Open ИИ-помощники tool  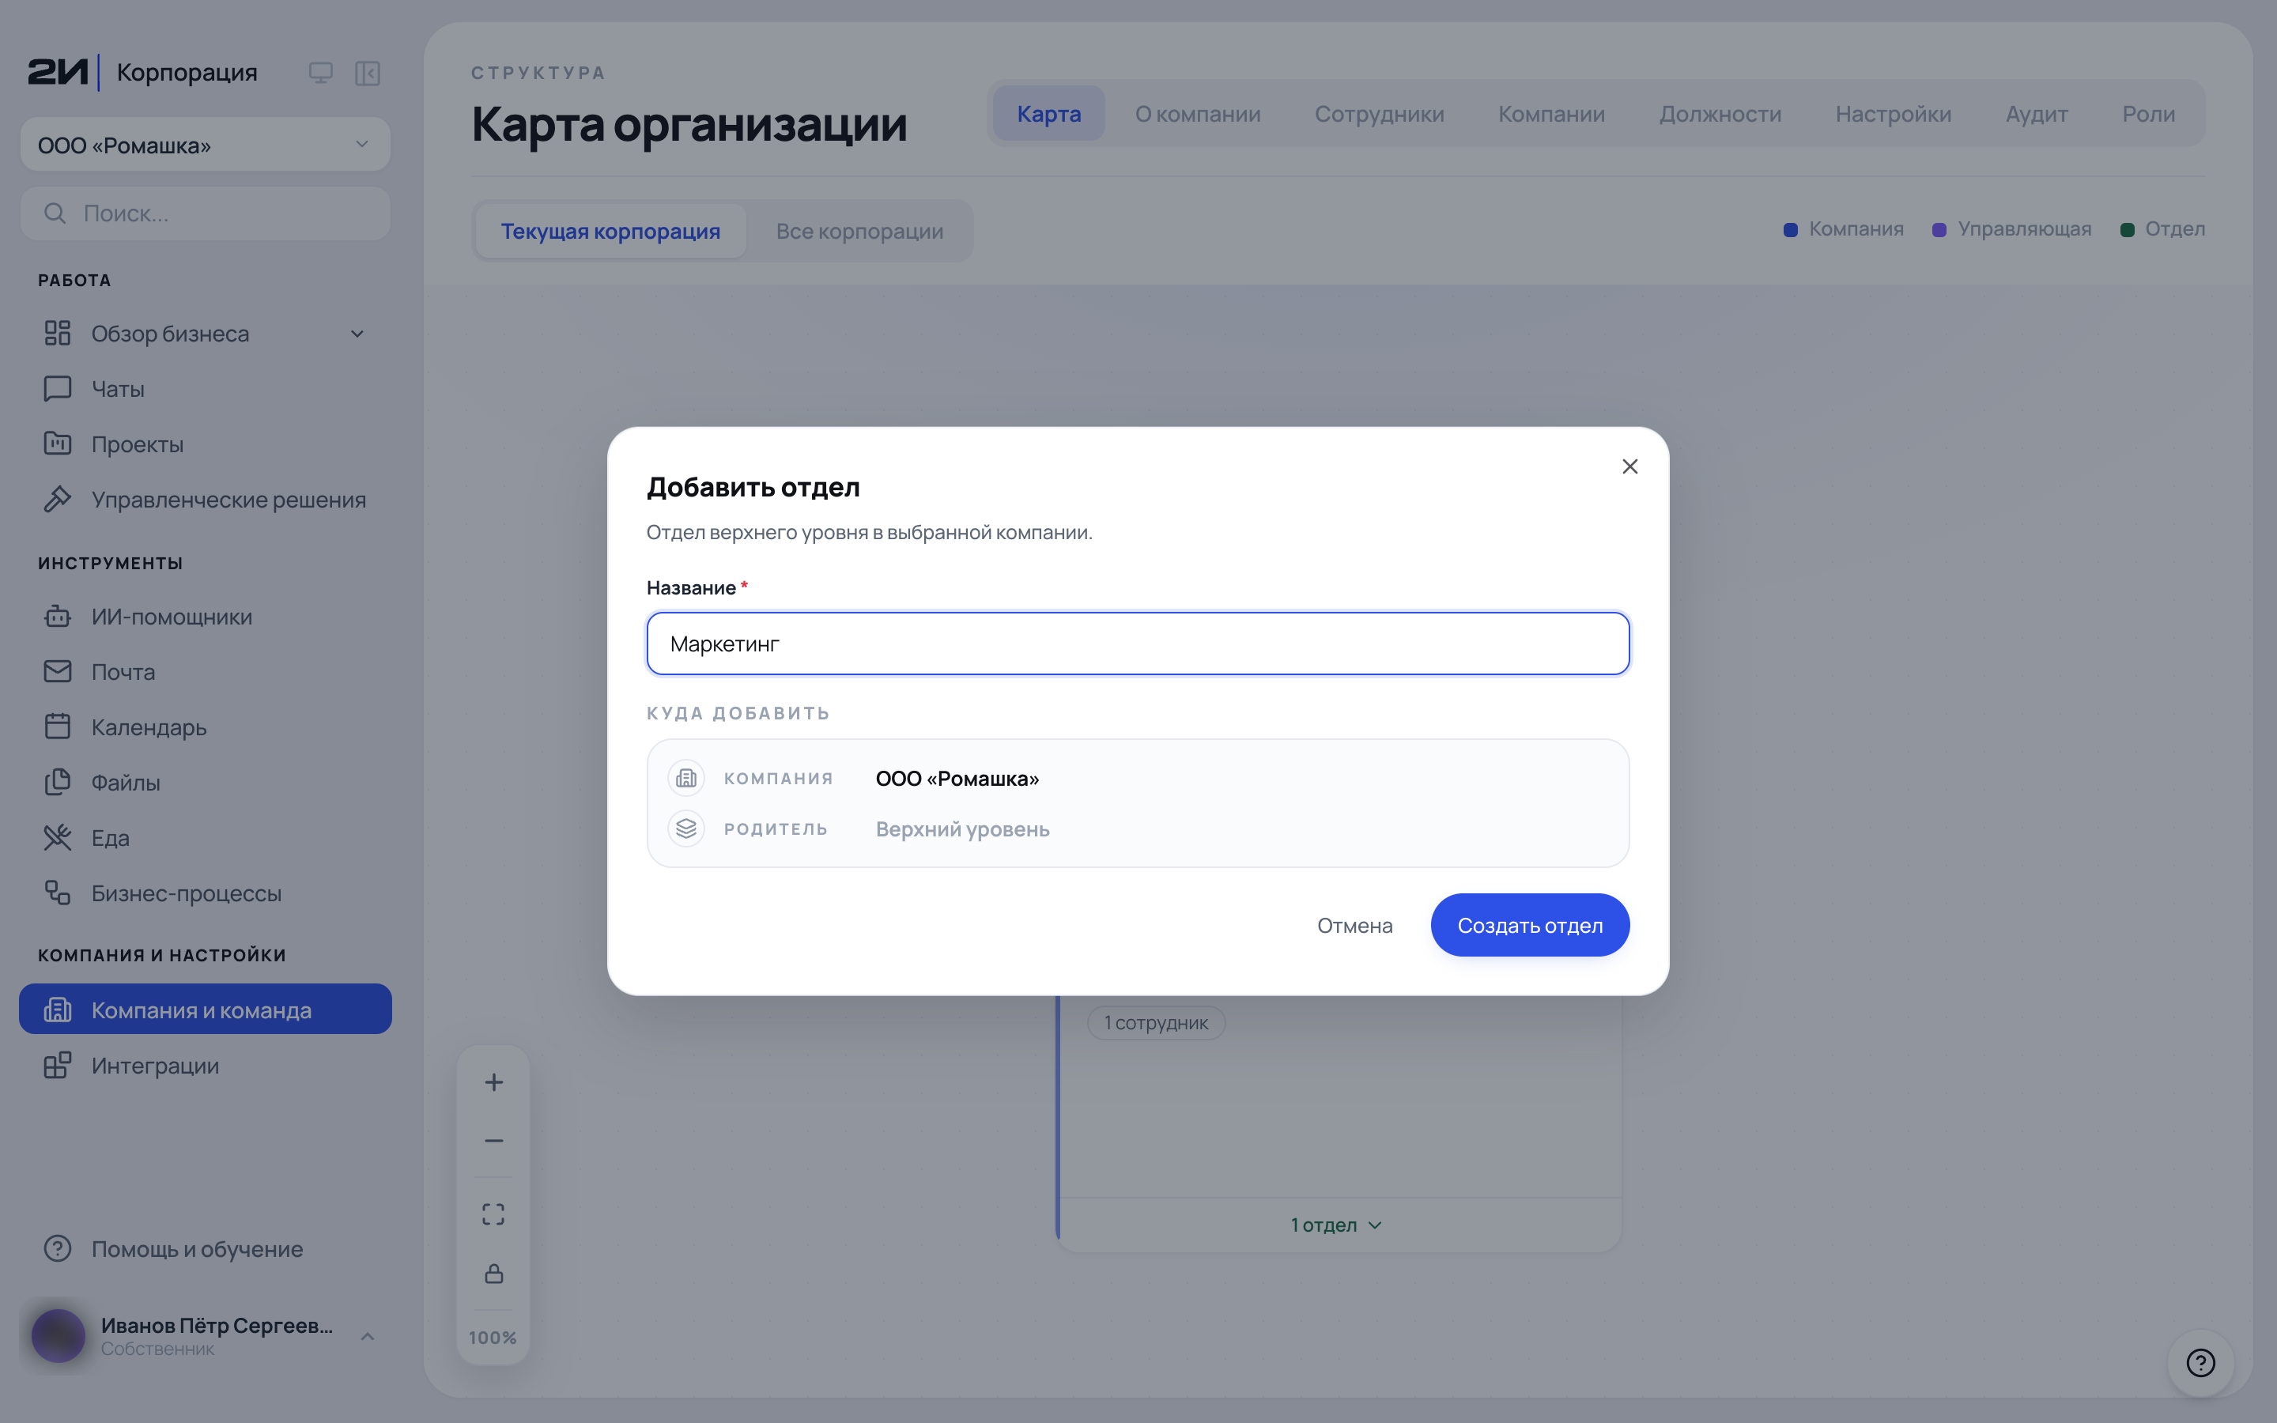(x=205, y=617)
